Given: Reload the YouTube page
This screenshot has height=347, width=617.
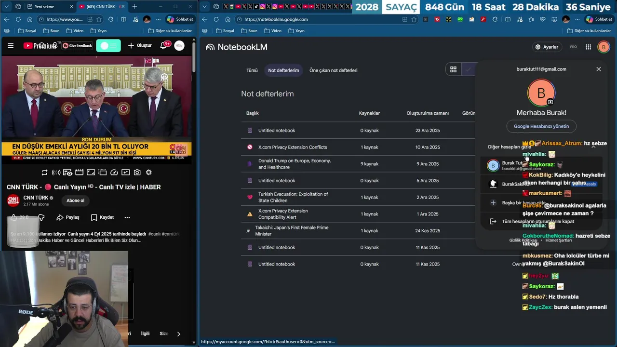Looking at the screenshot, I should tap(18, 19).
